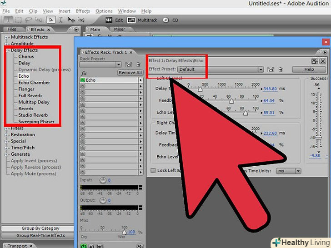This screenshot has width=331, height=248.
Task: Open the Options menu
Action: pyautogui.click(x=104, y=11)
